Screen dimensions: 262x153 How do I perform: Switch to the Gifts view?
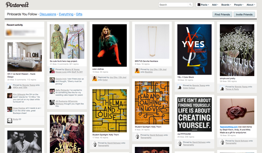click(x=79, y=14)
